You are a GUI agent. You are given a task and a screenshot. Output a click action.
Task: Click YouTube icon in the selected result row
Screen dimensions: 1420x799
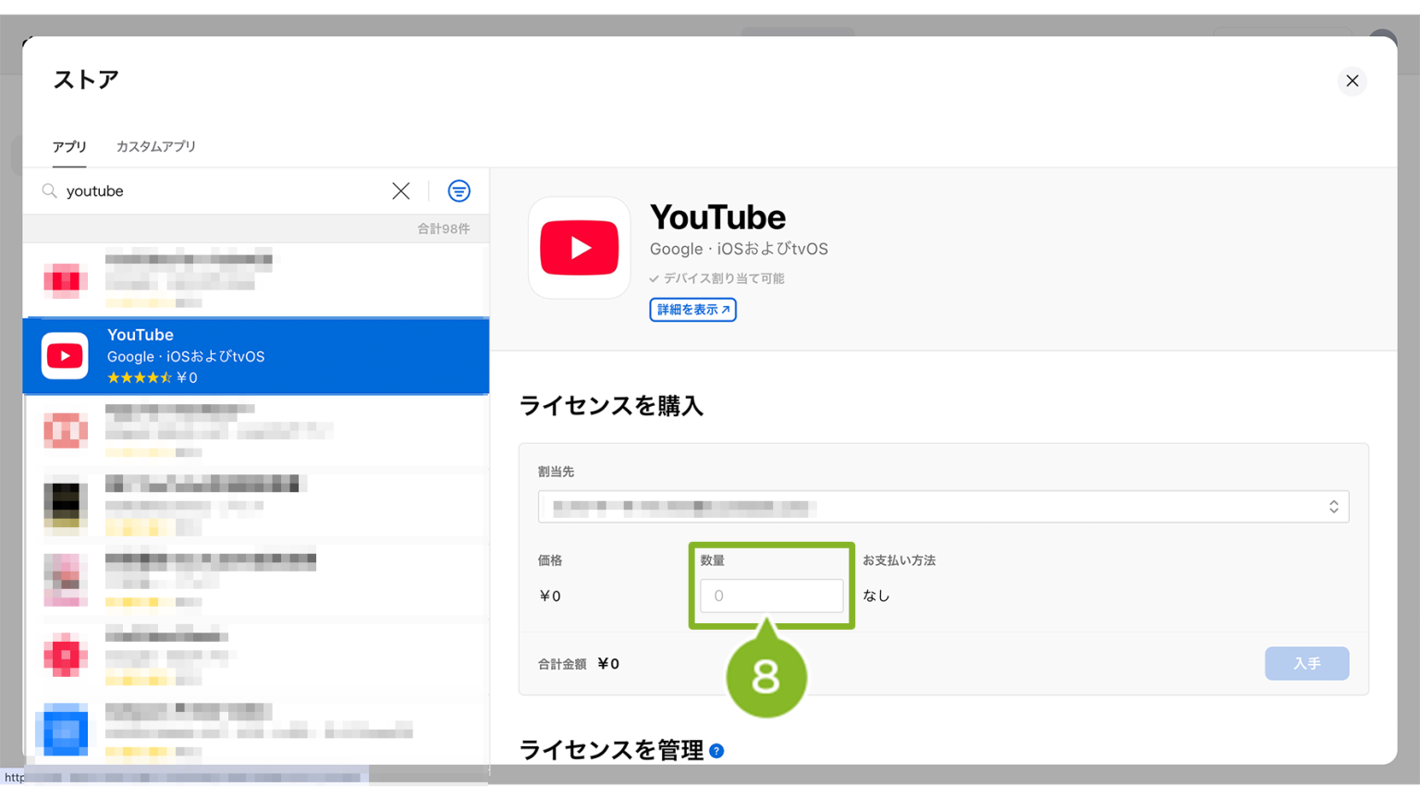(x=65, y=356)
